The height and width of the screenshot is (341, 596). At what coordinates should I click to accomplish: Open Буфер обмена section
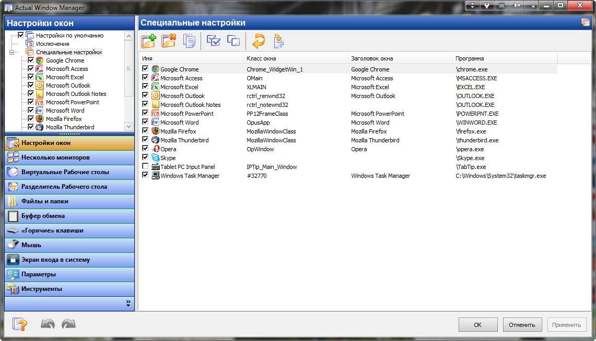69,216
